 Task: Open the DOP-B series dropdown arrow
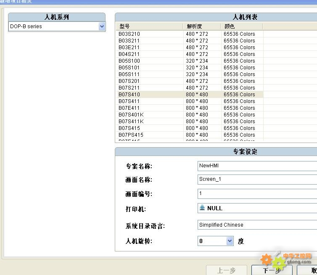click(102, 26)
